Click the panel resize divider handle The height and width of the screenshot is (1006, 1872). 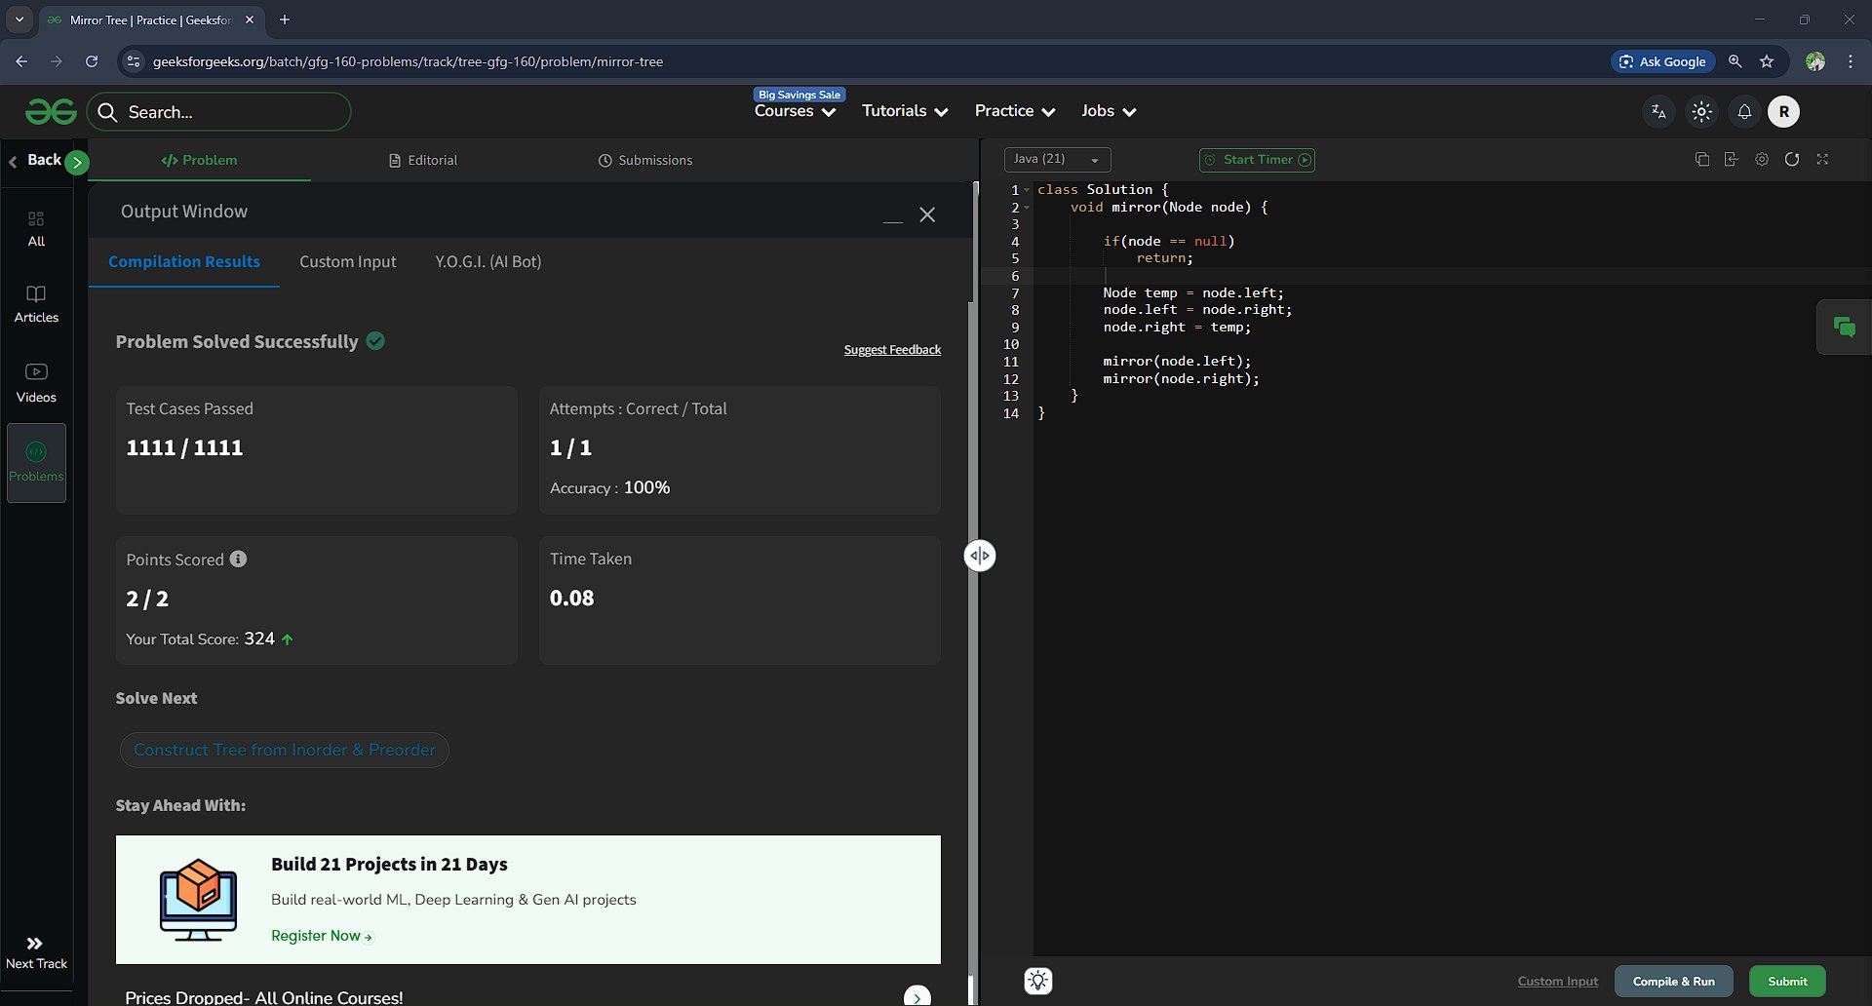coord(980,557)
